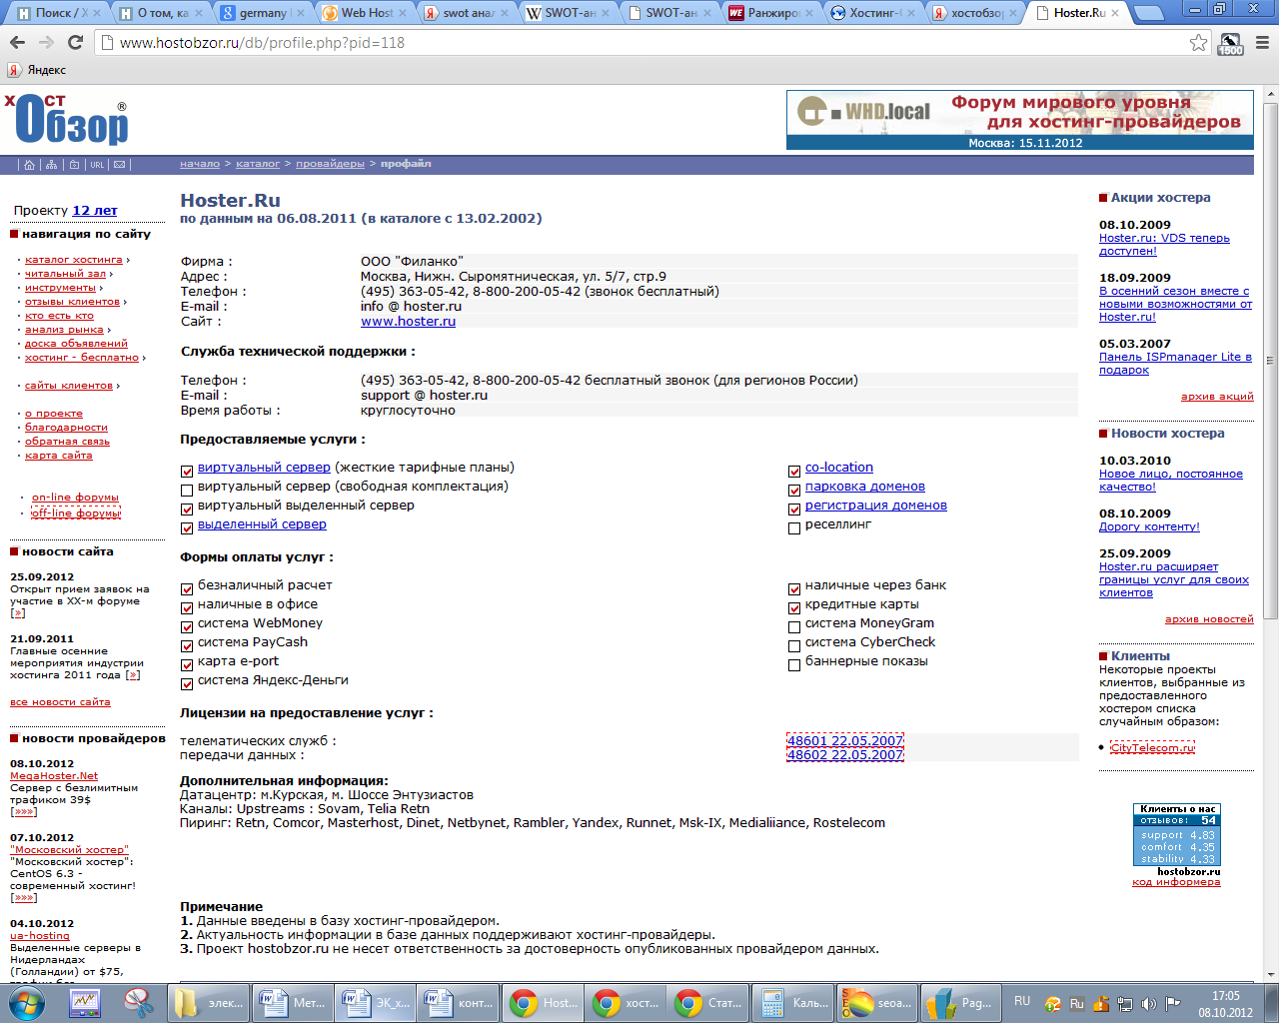Open the каталог хостинга navigation link

click(74, 260)
